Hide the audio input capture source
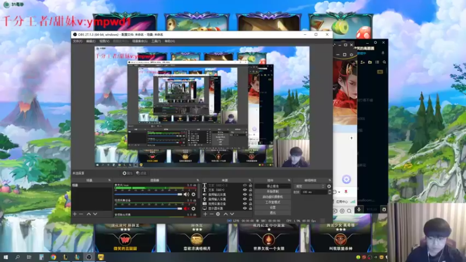This screenshot has height=262, width=466. 245,199
